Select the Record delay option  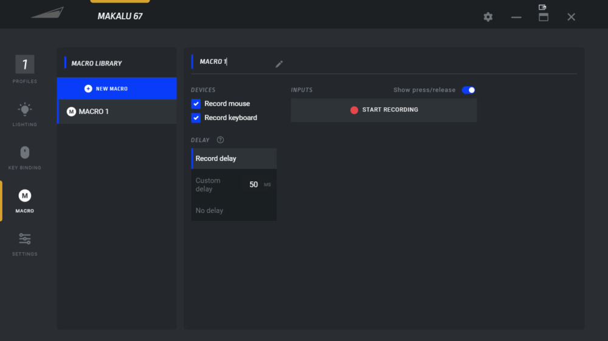tap(234, 158)
